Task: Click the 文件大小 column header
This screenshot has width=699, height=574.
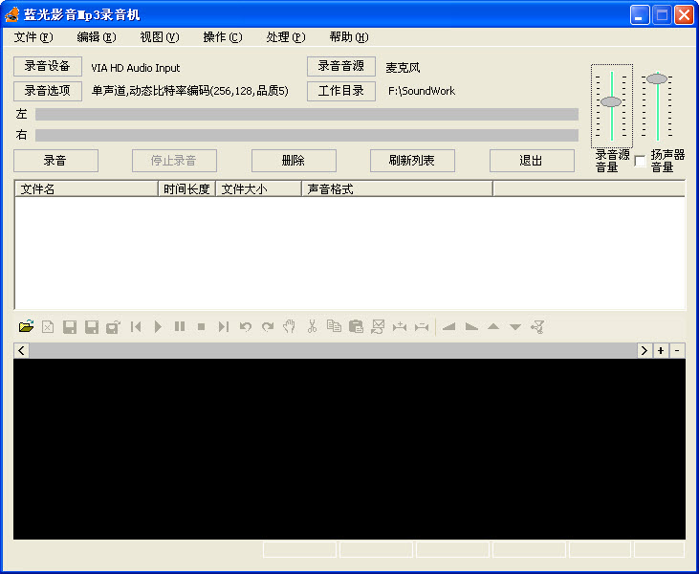Action: point(258,189)
